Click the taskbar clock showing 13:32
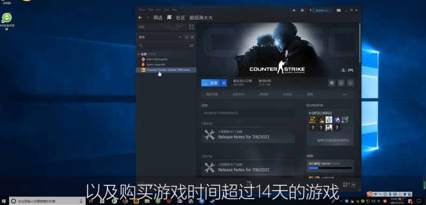 click(398, 201)
